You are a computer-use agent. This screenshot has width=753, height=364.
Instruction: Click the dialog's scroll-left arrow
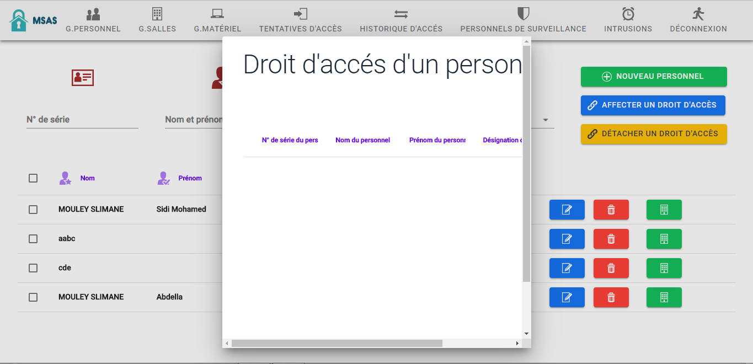[227, 343]
